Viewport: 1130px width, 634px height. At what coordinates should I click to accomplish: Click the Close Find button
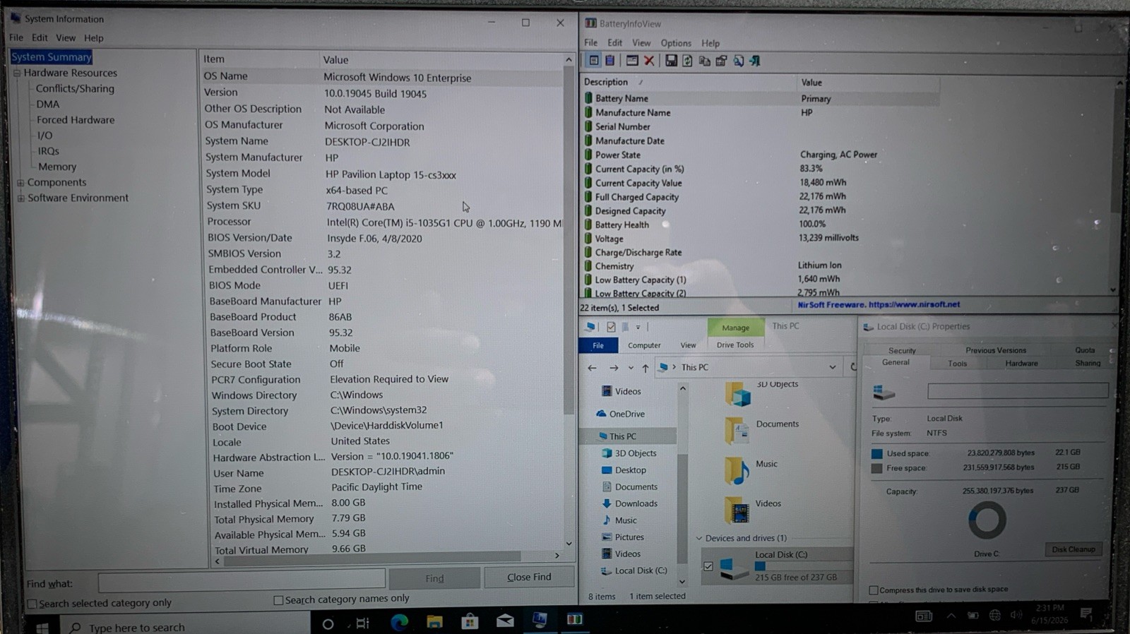tap(529, 578)
